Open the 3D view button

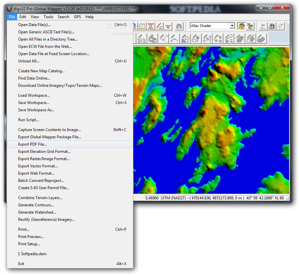[x=250, y=26]
